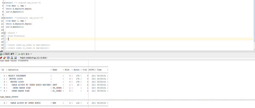Click the Bytes value '114' in the EMP row
Viewport: 255px width, 108px height.
point(78,103)
